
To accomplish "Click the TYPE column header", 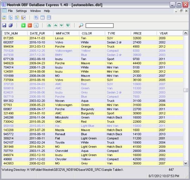I will click(118, 33).
